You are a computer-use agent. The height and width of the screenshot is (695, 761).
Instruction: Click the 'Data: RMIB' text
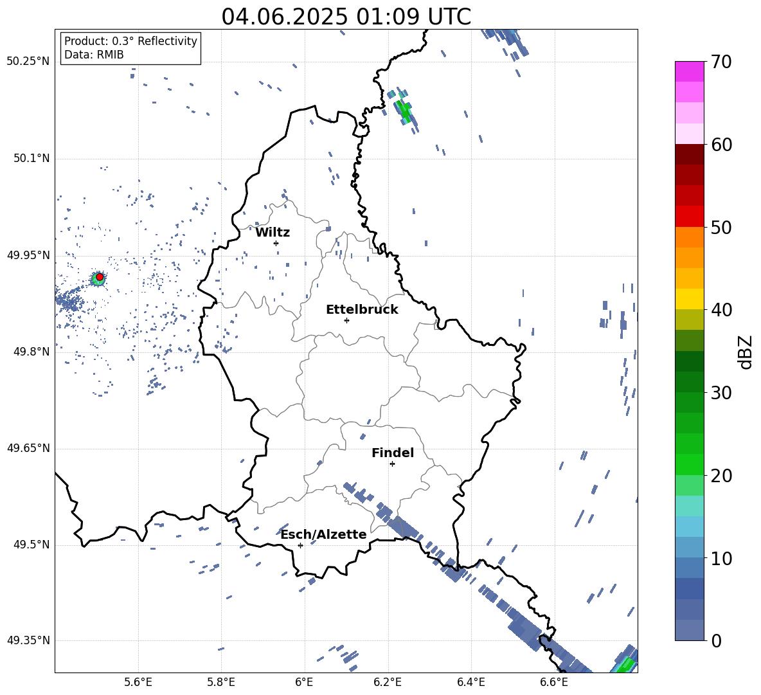click(x=94, y=55)
